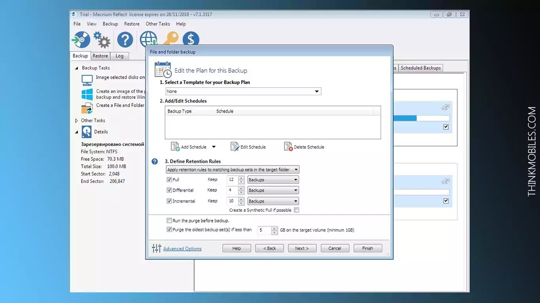Proceed with the Next > button
This screenshot has width=540, height=303.
click(302, 248)
